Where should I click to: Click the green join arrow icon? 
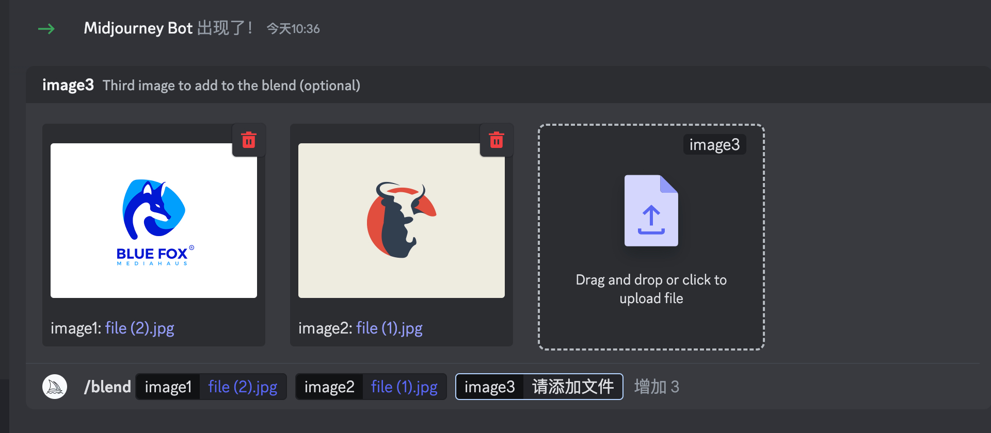click(x=46, y=29)
